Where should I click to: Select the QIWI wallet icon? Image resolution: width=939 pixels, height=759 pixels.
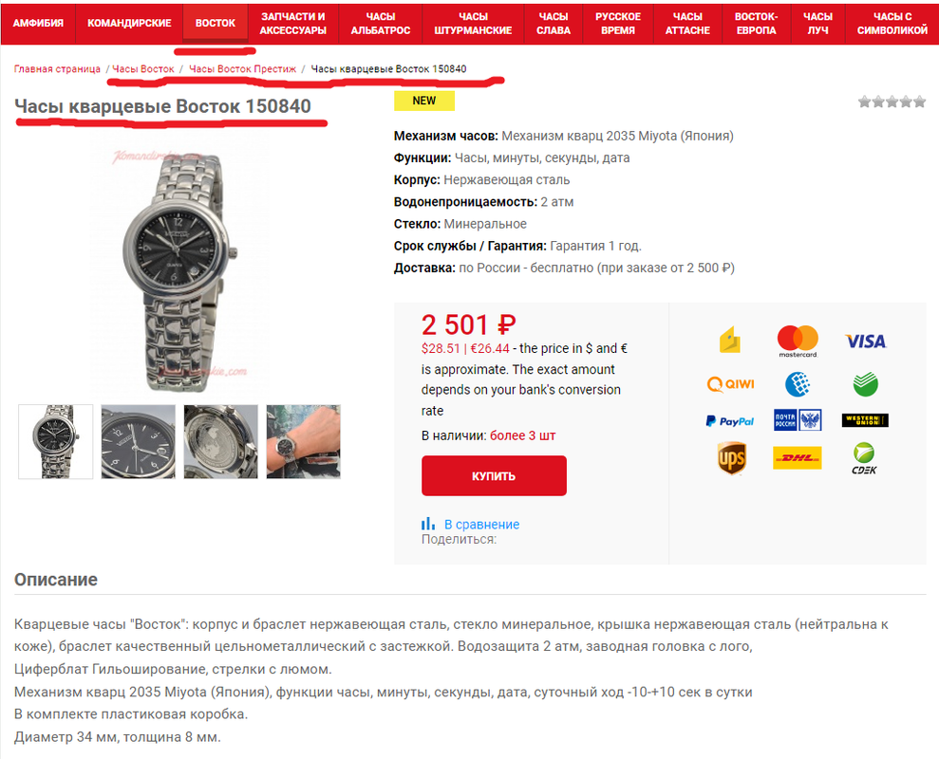(x=731, y=384)
